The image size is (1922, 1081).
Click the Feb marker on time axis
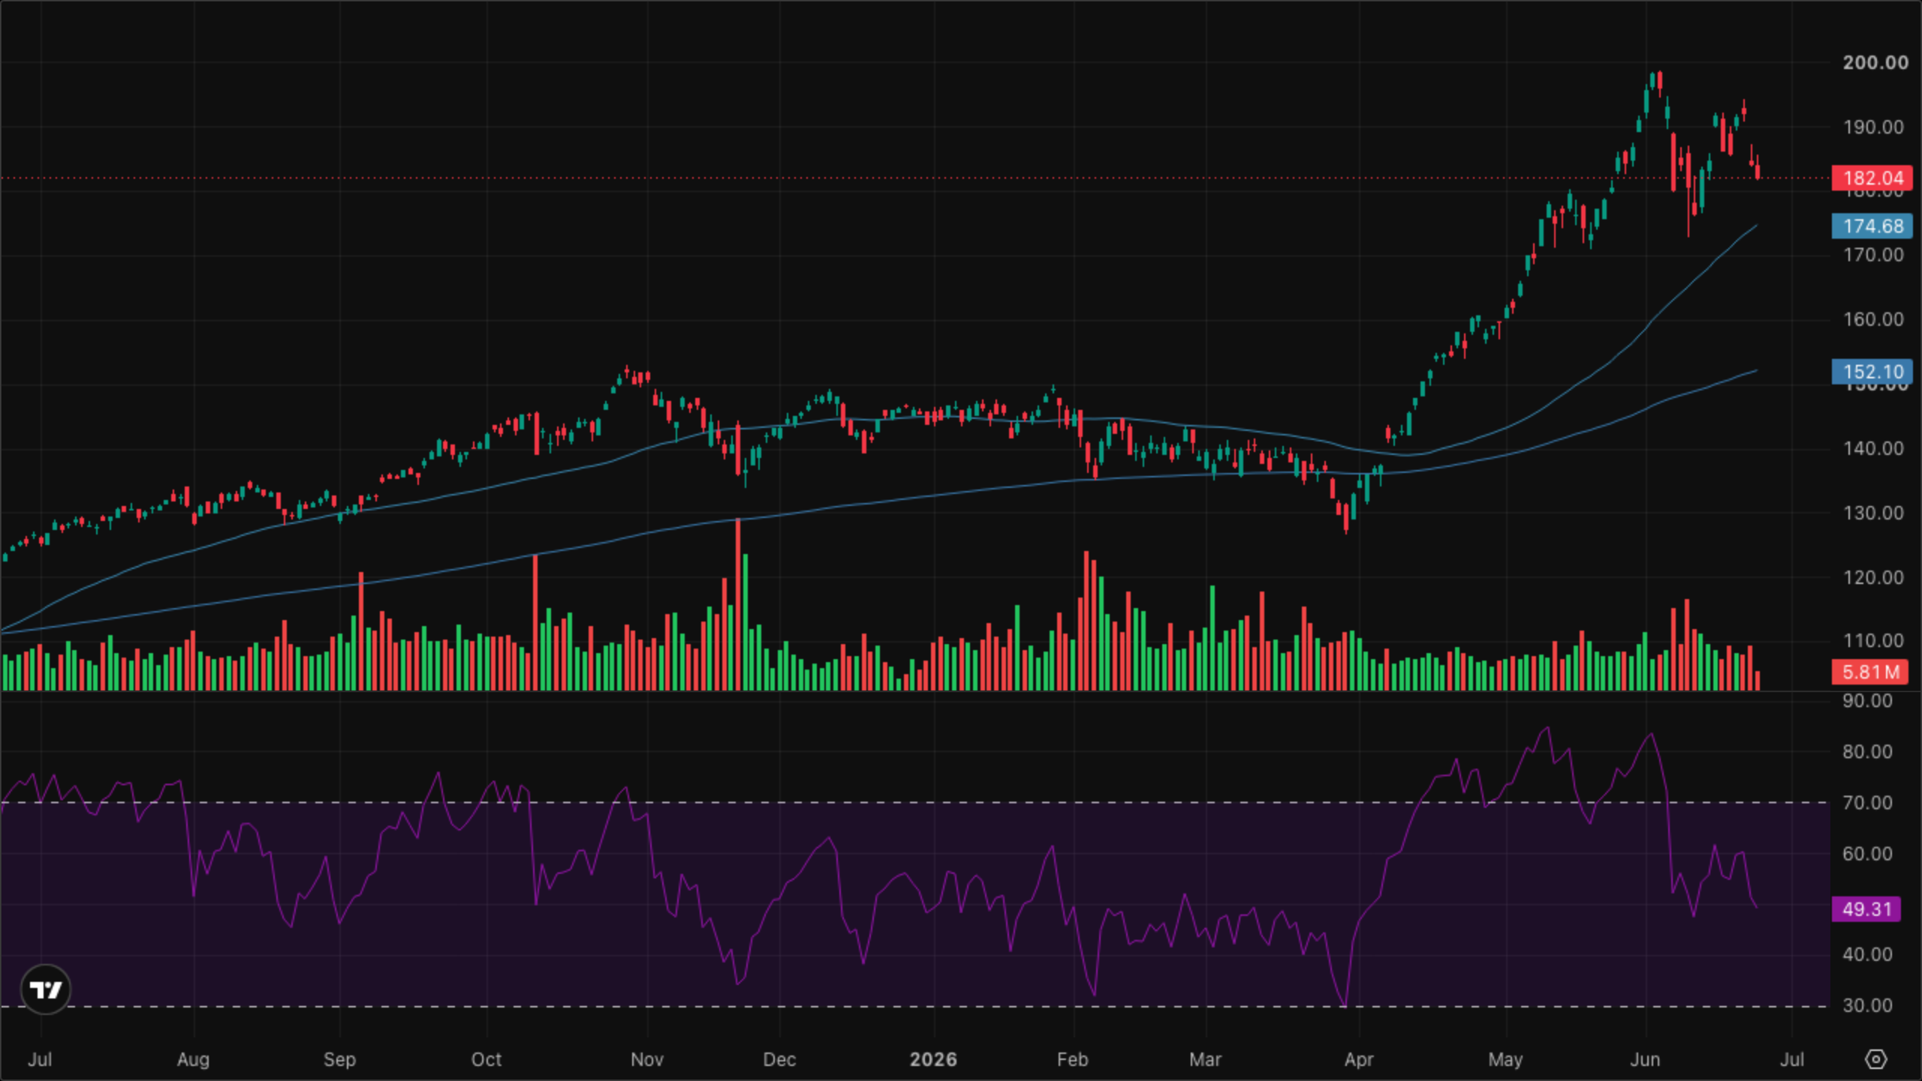click(x=1072, y=1059)
